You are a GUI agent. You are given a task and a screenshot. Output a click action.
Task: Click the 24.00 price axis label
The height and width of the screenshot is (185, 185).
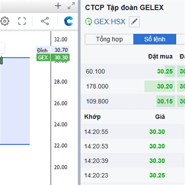(x=61, y=125)
